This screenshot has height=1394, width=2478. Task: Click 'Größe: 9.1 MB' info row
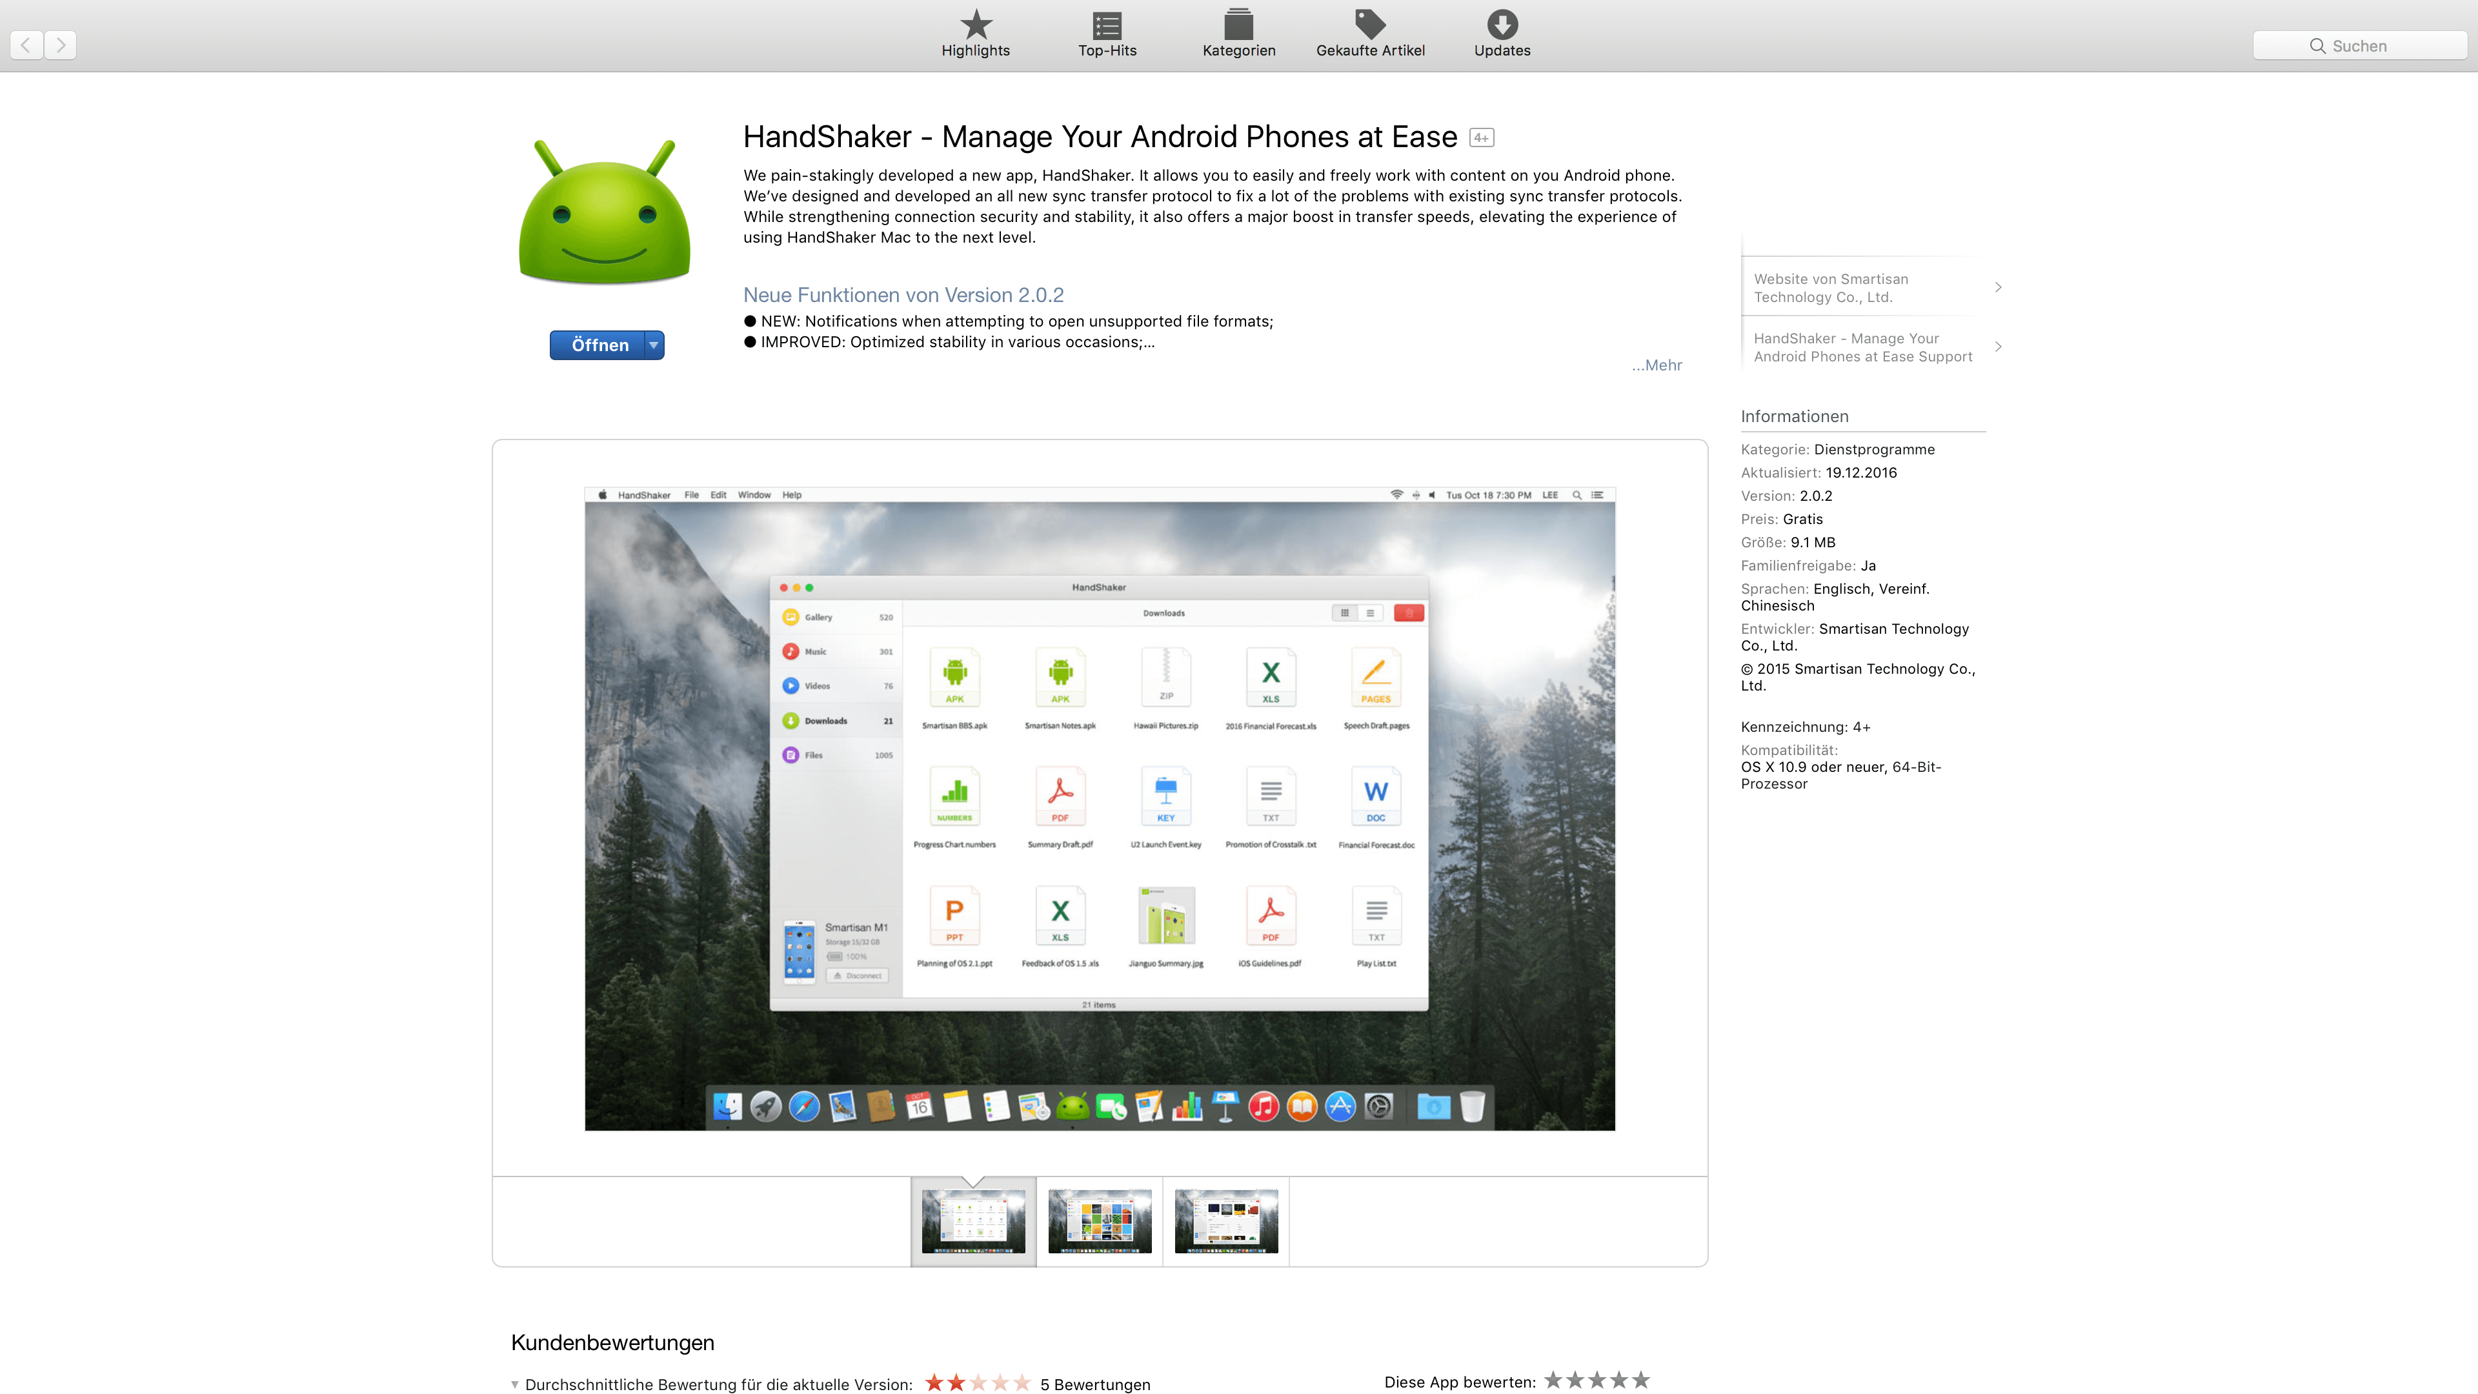[1788, 543]
